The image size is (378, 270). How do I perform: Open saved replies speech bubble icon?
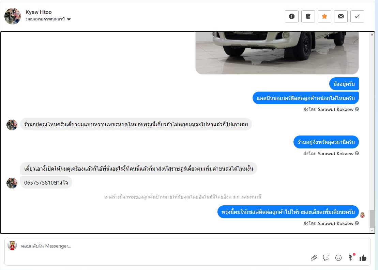(326, 258)
